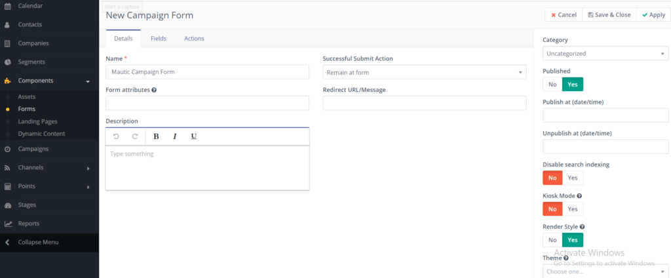The width and height of the screenshot is (671, 278).
Task: Click the Form attributes input field
Action: coord(207,103)
